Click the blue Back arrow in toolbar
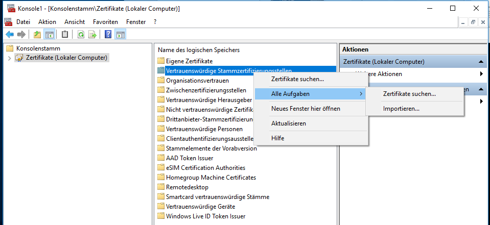Viewport: 490px width, 225px height. tap(9, 35)
